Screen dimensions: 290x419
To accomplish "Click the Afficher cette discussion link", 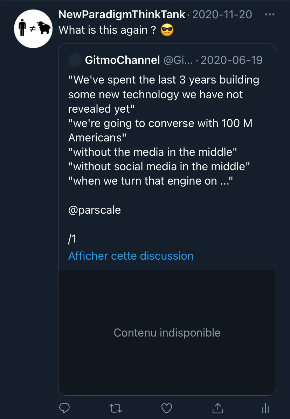I will [131, 256].
